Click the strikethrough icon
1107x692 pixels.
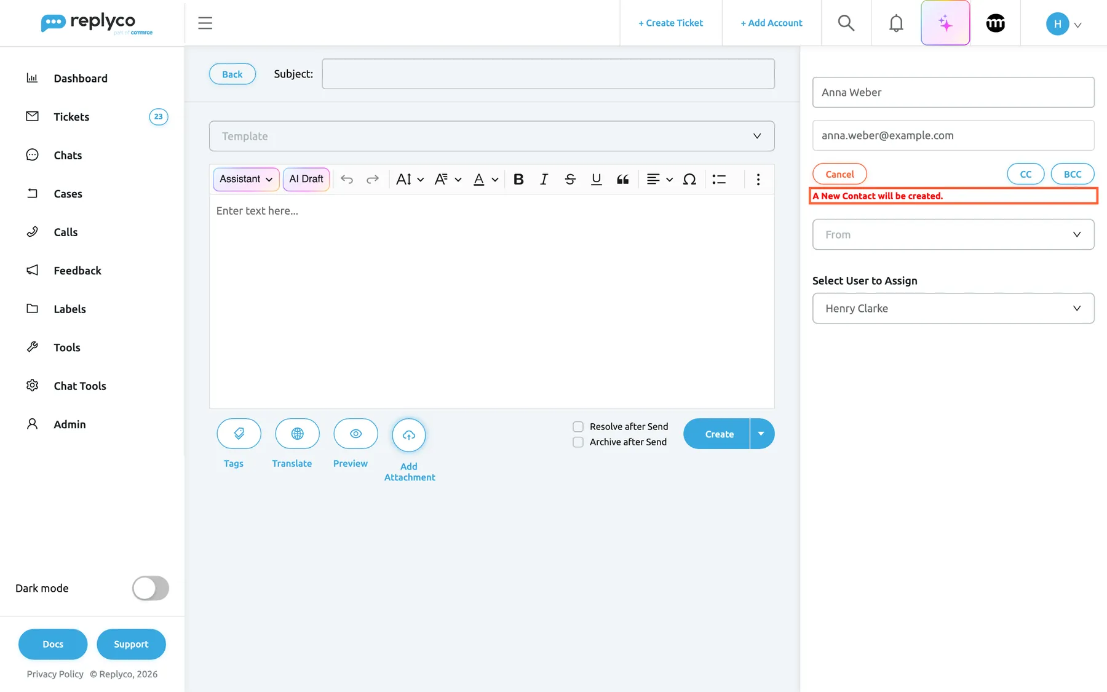(x=570, y=179)
